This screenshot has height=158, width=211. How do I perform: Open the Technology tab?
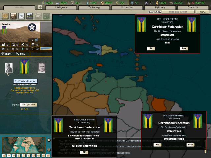tap(94, 7)
